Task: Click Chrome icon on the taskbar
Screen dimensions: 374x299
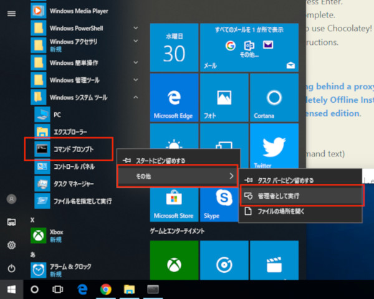Action: [105, 290]
